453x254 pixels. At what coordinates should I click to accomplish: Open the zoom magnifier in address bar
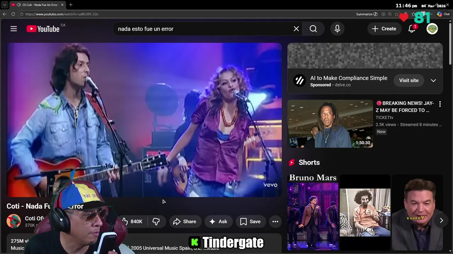click(390, 14)
